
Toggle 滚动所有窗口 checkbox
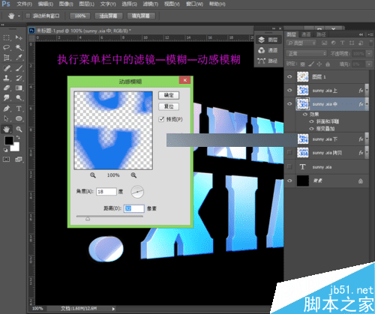(28, 16)
